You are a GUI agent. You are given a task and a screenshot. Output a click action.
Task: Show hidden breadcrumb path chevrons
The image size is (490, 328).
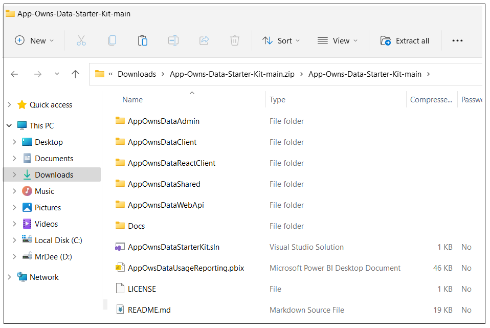point(110,74)
